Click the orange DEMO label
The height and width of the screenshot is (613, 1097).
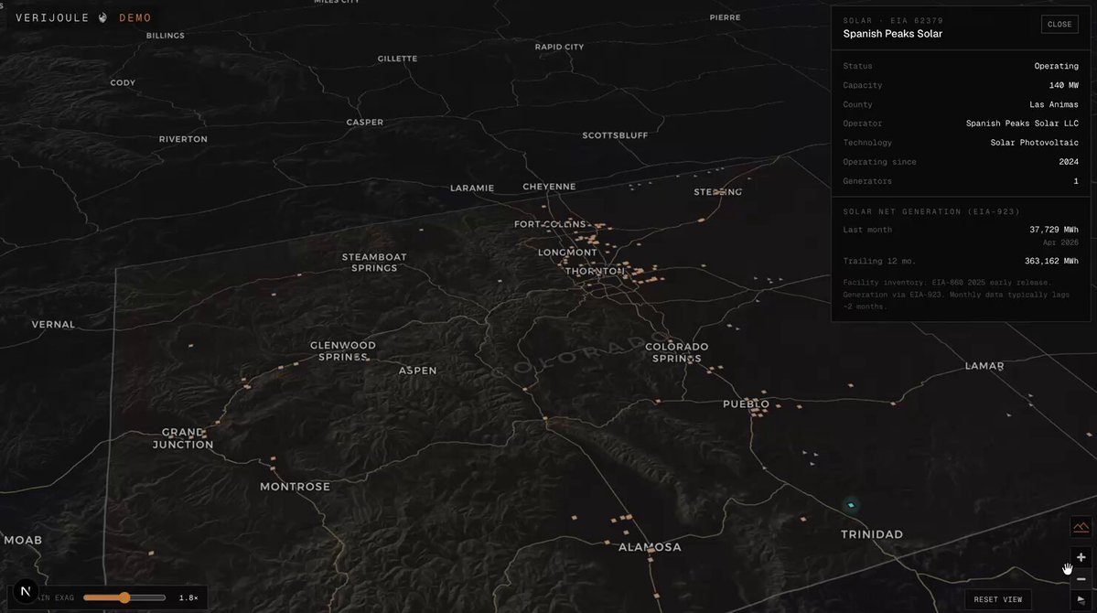pos(135,17)
